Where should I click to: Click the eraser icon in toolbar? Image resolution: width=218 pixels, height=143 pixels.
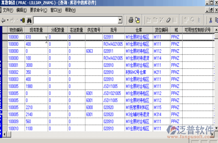click(x=168, y=20)
